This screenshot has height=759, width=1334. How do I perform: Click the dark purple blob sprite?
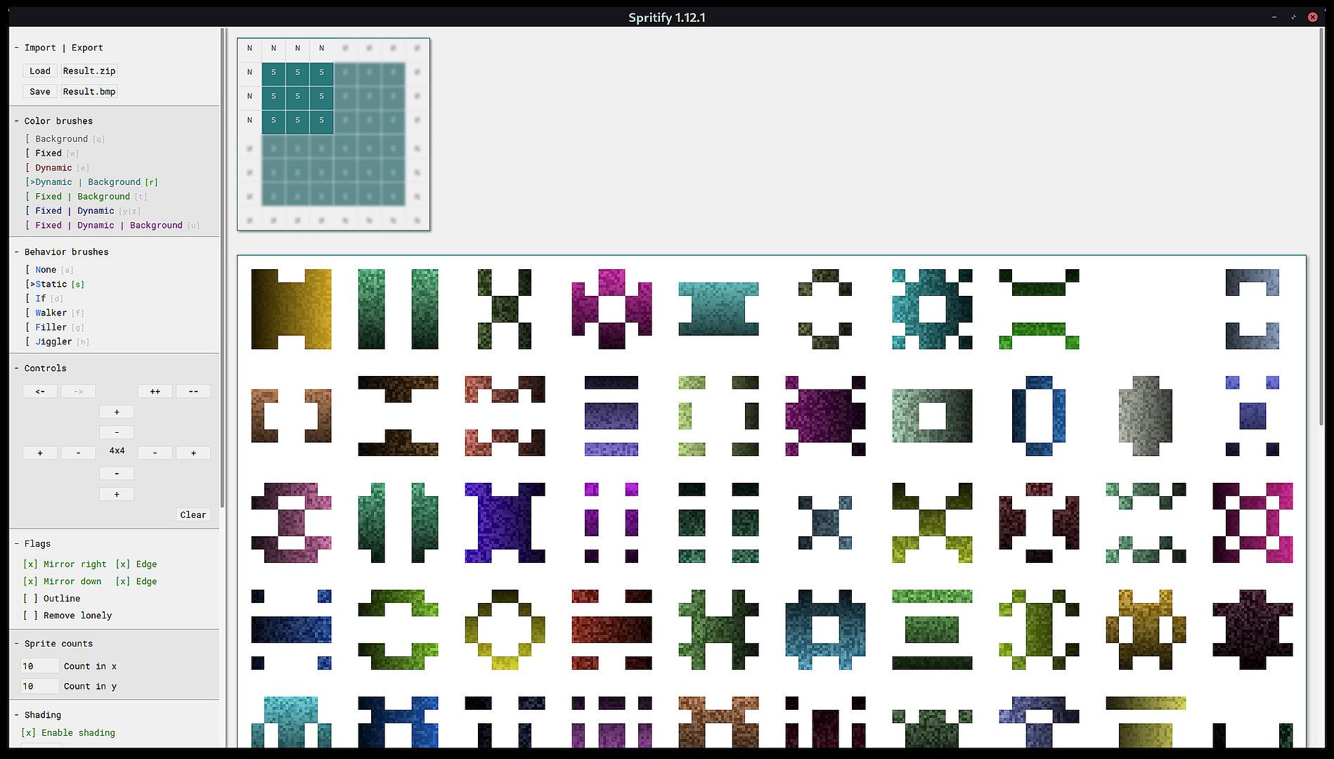coord(1252,630)
